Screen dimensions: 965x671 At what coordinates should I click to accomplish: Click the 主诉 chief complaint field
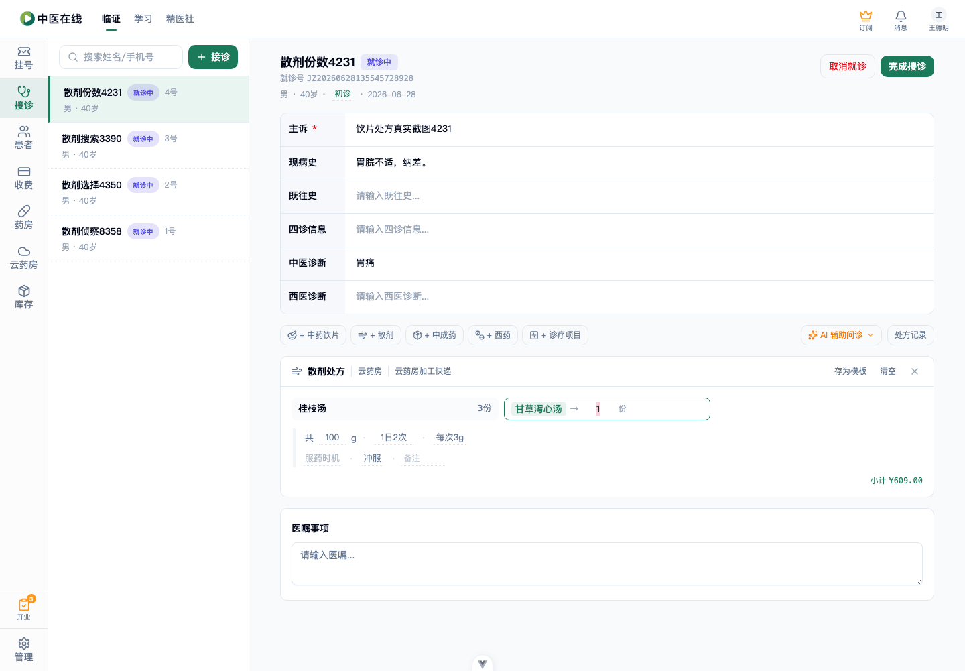tap(639, 129)
